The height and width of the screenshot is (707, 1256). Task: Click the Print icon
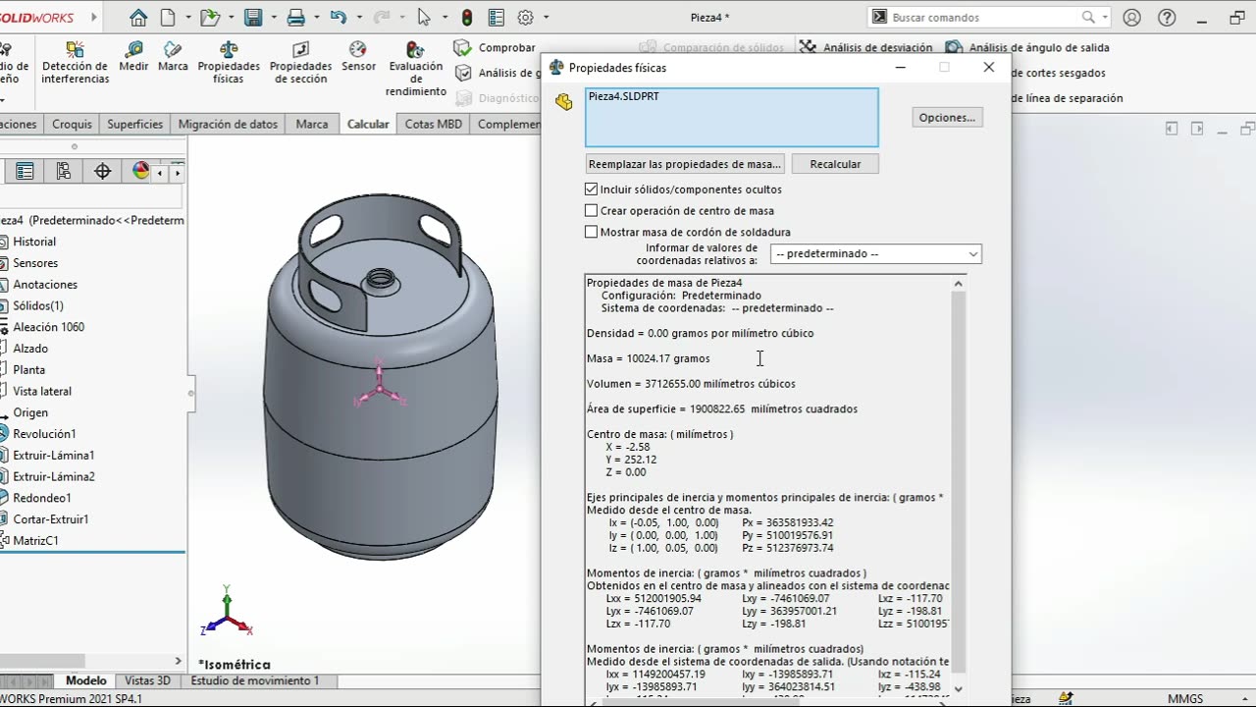(295, 17)
